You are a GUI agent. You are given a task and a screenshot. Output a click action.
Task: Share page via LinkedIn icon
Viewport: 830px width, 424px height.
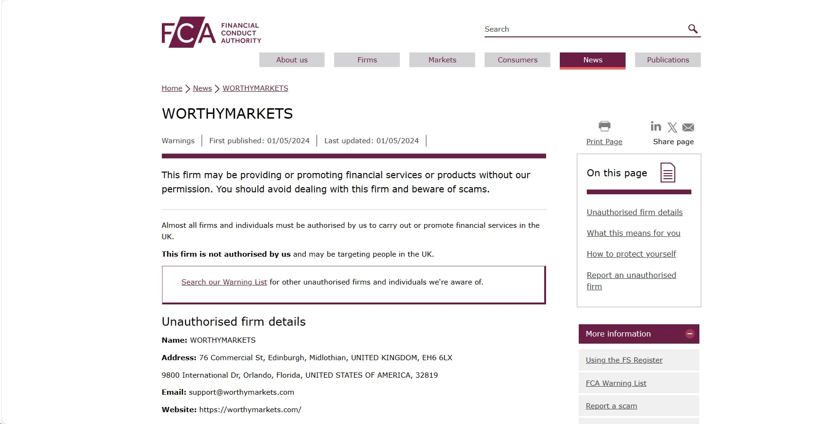click(x=656, y=126)
